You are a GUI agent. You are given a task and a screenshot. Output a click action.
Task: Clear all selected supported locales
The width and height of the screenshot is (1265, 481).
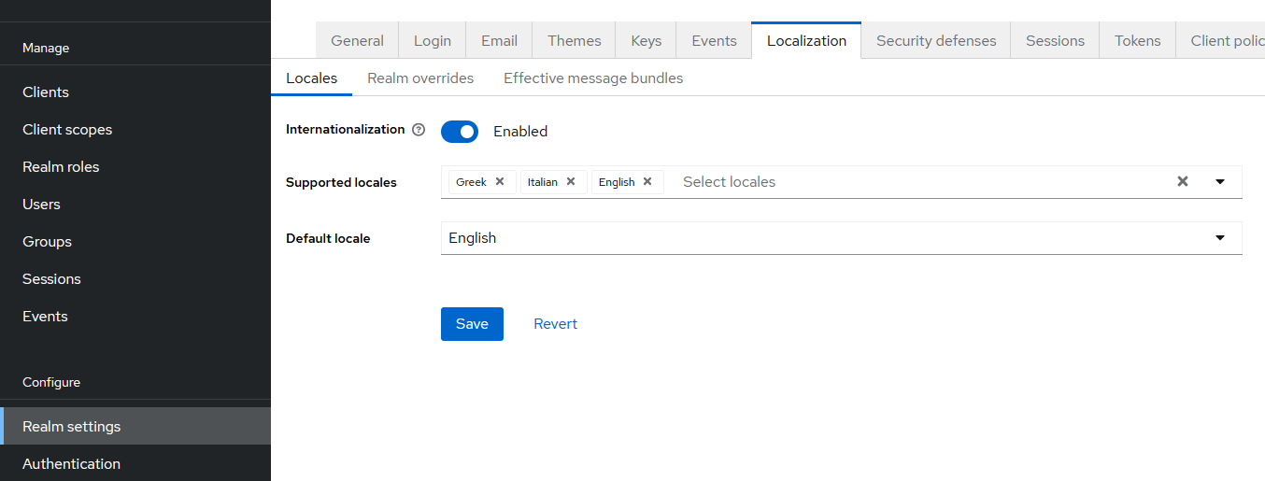(1183, 182)
